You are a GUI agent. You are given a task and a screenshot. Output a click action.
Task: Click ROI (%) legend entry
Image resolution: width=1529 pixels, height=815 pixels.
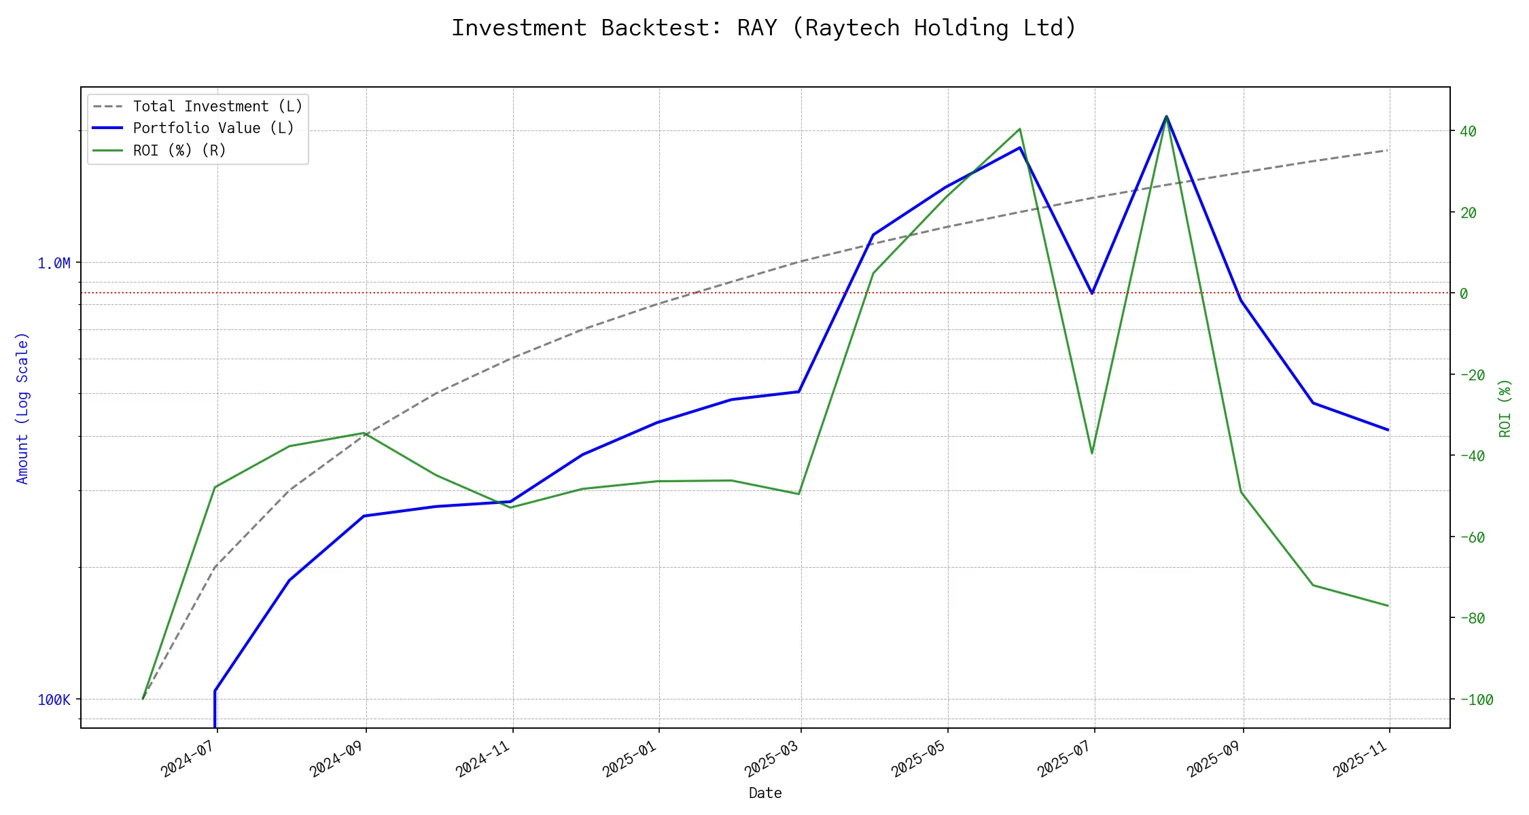(x=179, y=150)
